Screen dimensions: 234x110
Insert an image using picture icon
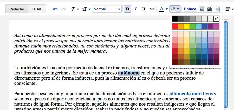pos(201,9)
